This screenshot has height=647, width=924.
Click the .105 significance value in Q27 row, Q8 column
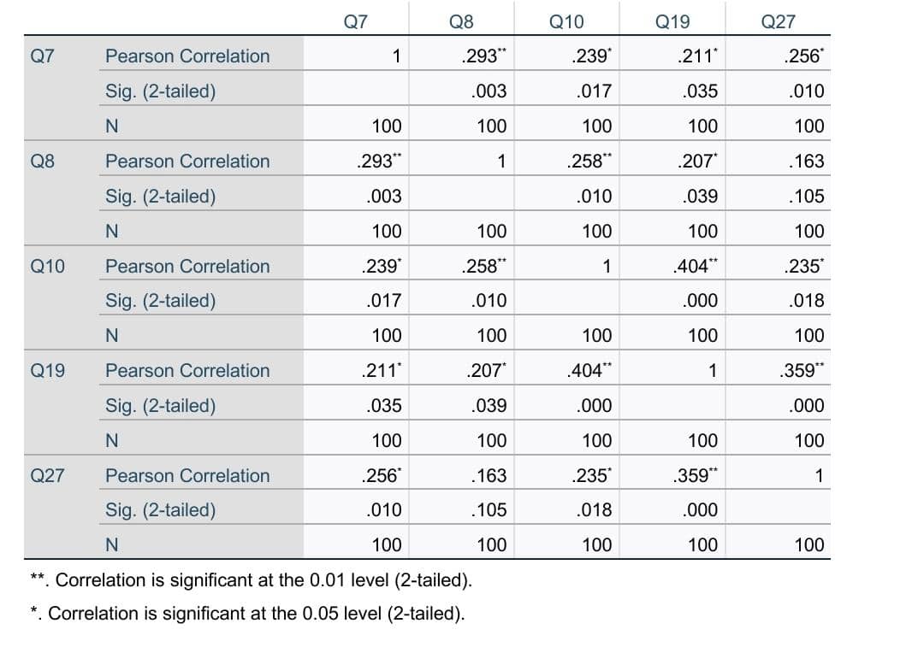(x=489, y=510)
